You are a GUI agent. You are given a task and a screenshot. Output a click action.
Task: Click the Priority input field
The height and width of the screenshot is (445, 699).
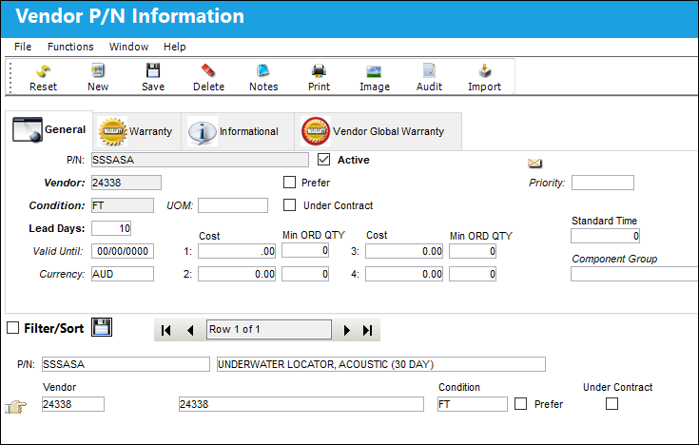pyautogui.click(x=603, y=183)
